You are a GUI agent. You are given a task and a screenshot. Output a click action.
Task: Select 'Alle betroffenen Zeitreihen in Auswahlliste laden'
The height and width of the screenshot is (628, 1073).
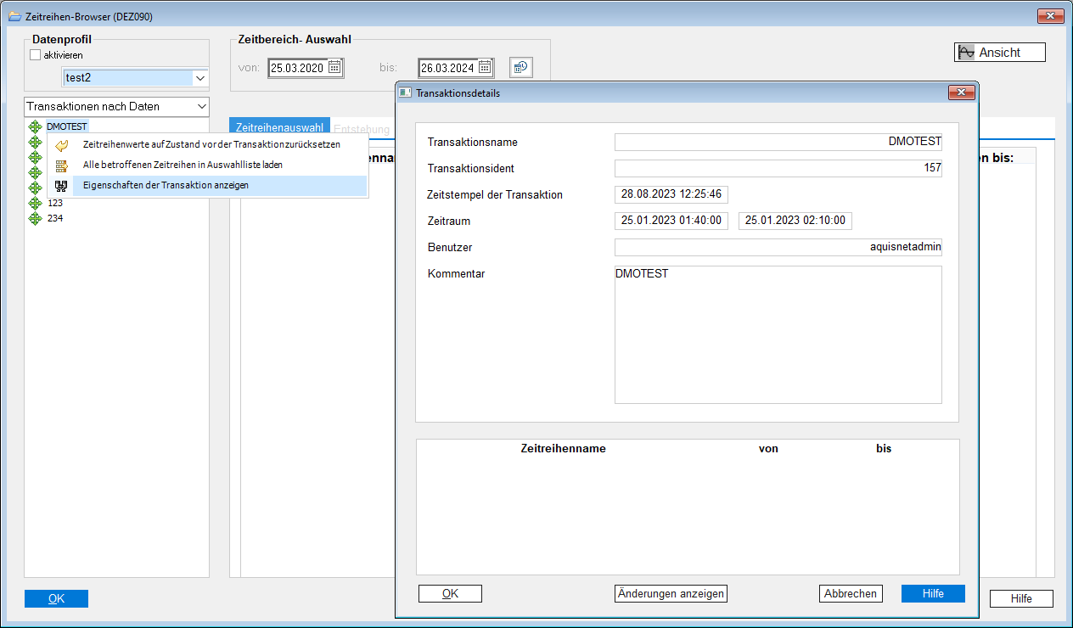[183, 165]
